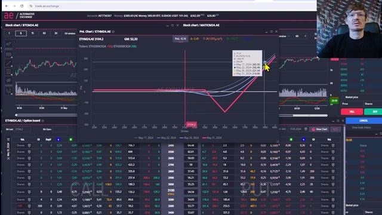The width and height of the screenshot is (382, 215).
Task: Toggle the May 26, 2024 legend series
Action: coord(189,138)
